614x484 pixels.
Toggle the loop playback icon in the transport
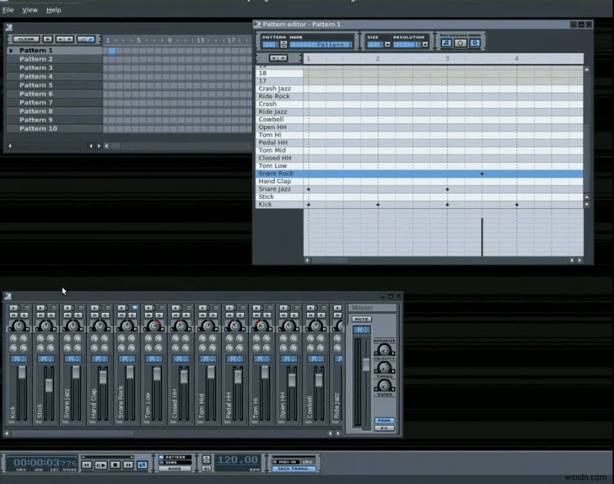(140, 465)
